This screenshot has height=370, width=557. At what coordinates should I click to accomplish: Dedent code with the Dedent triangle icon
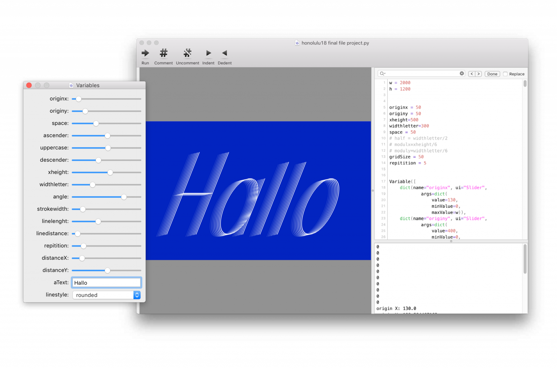[225, 53]
